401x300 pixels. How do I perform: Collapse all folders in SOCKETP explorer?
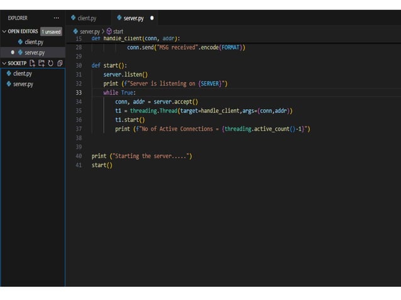click(x=60, y=63)
